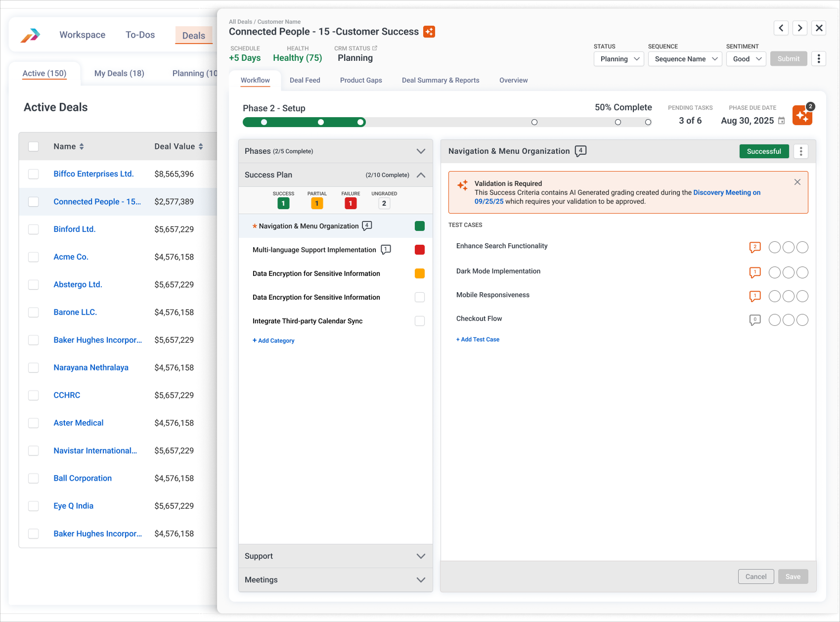Open the Barone LLC. deal link
This screenshot has width=840, height=622.
[75, 312]
